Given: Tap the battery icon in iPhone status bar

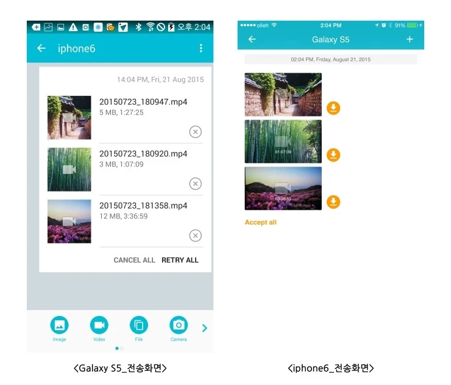Looking at the screenshot, I should pyautogui.click(x=413, y=26).
